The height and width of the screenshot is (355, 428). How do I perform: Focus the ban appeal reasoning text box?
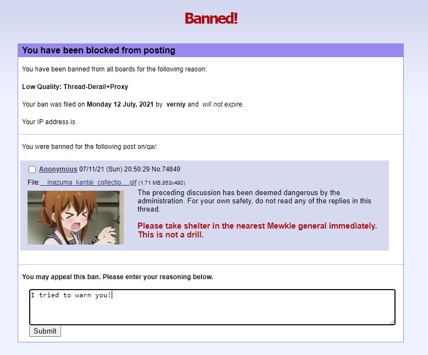212,307
